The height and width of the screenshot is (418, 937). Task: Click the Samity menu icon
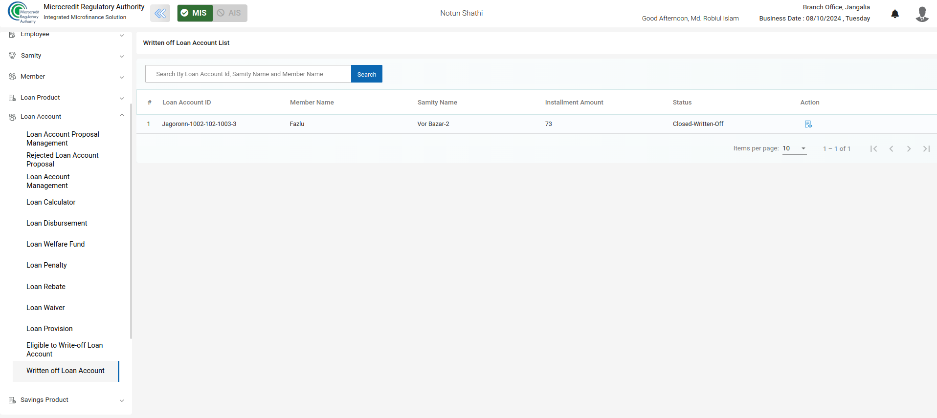pyautogui.click(x=12, y=56)
